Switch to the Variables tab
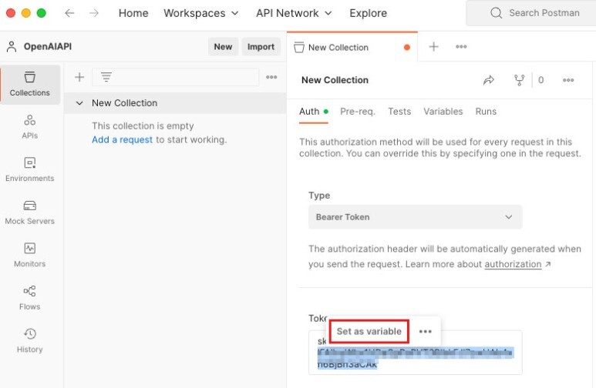This screenshot has width=596, height=388. 443,112
